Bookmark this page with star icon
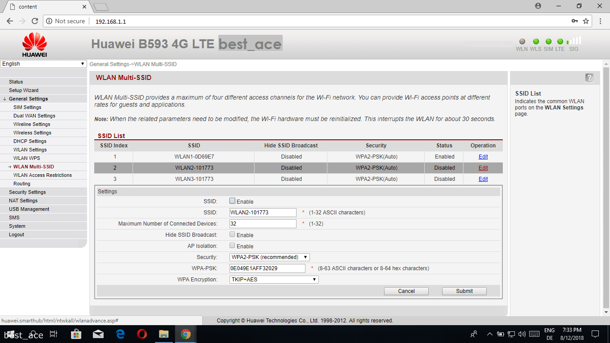 586,21
